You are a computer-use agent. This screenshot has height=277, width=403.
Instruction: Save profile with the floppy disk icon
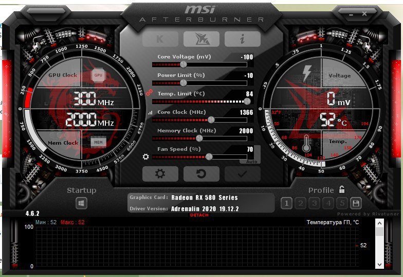coord(356,203)
